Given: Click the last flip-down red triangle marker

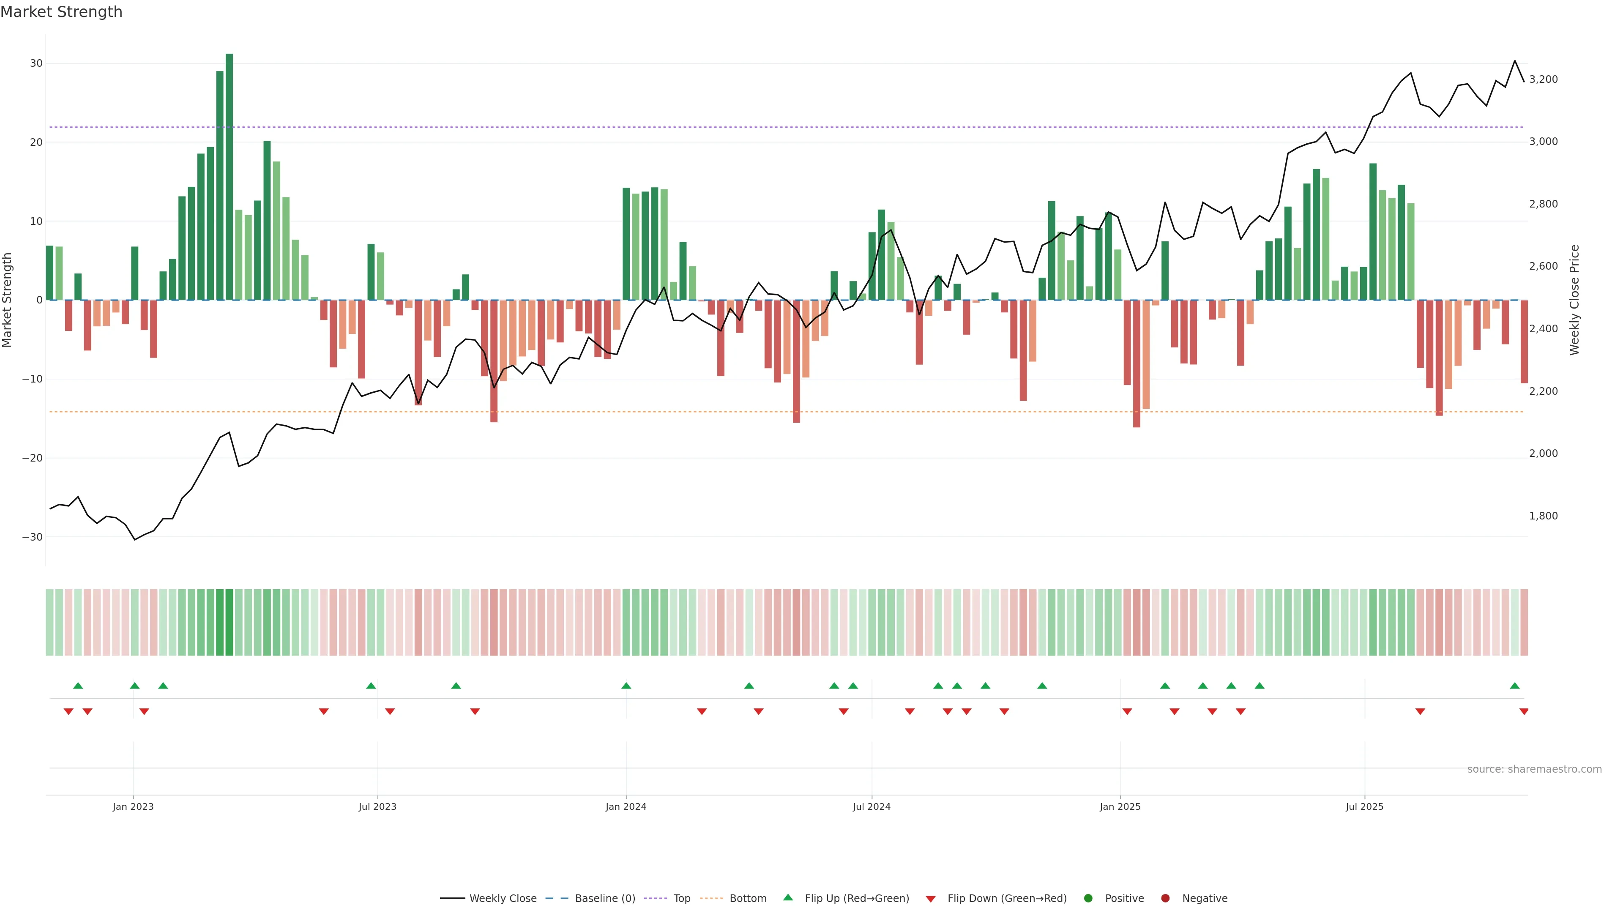Looking at the screenshot, I should [x=1524, y=711].
